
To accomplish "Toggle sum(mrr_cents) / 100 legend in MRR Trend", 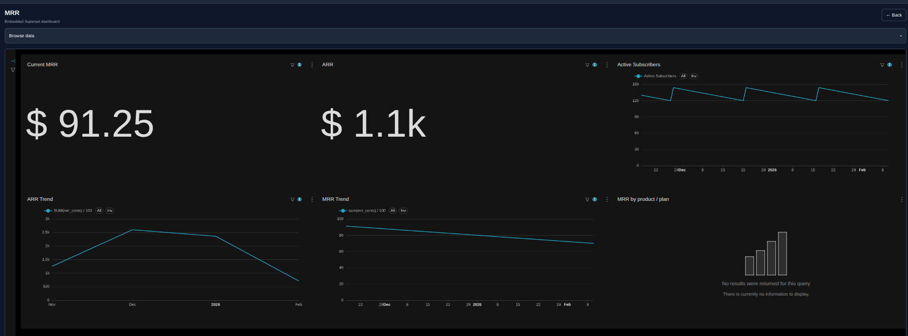I will (x=362, y=211).
